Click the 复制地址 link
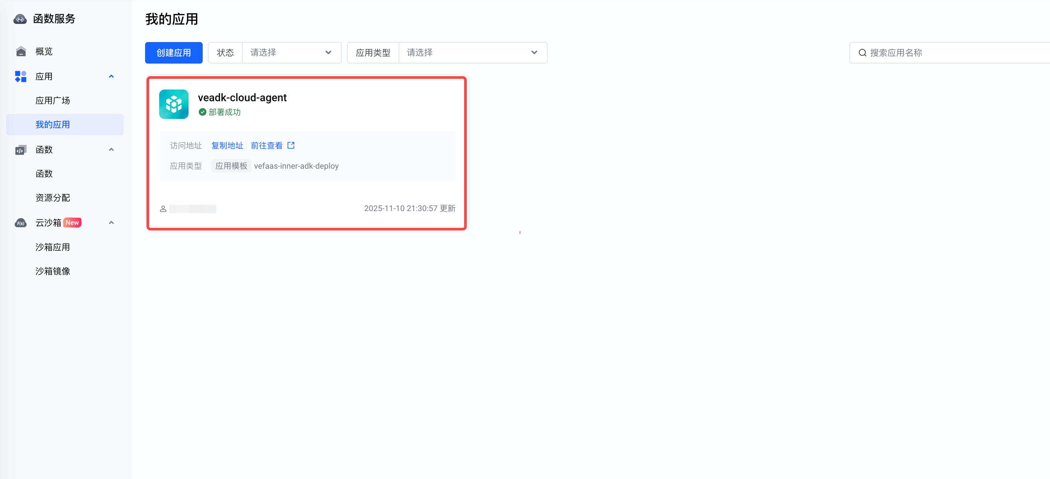The width and height of the screenshot is (1050, 479). [x=227, y=145]
